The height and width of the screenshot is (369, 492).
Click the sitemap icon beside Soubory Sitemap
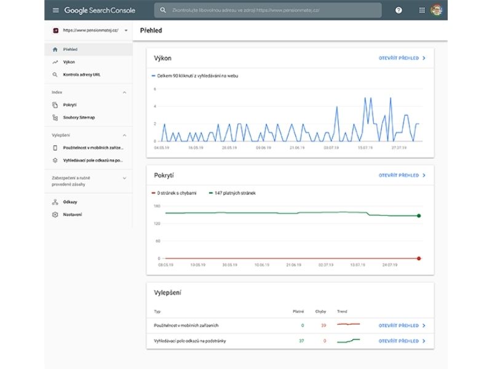point(55,117)
